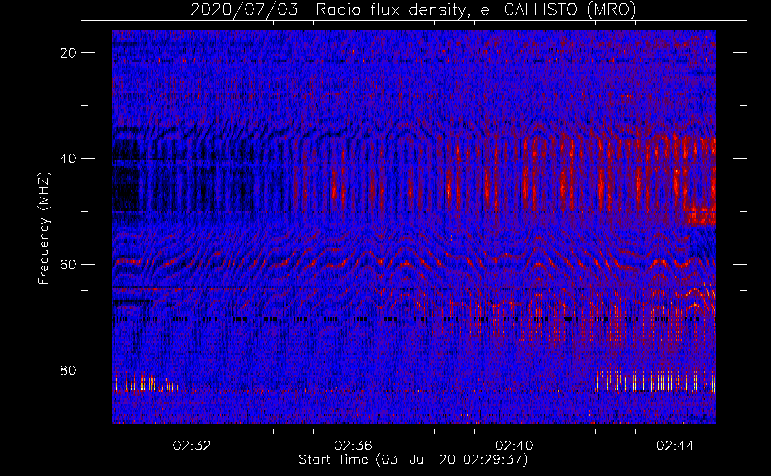Click the 02:36 time tick label
Image resolution: width=771 pixels, height=476 pixels.
pyautogui.click(x=353, y=446)
